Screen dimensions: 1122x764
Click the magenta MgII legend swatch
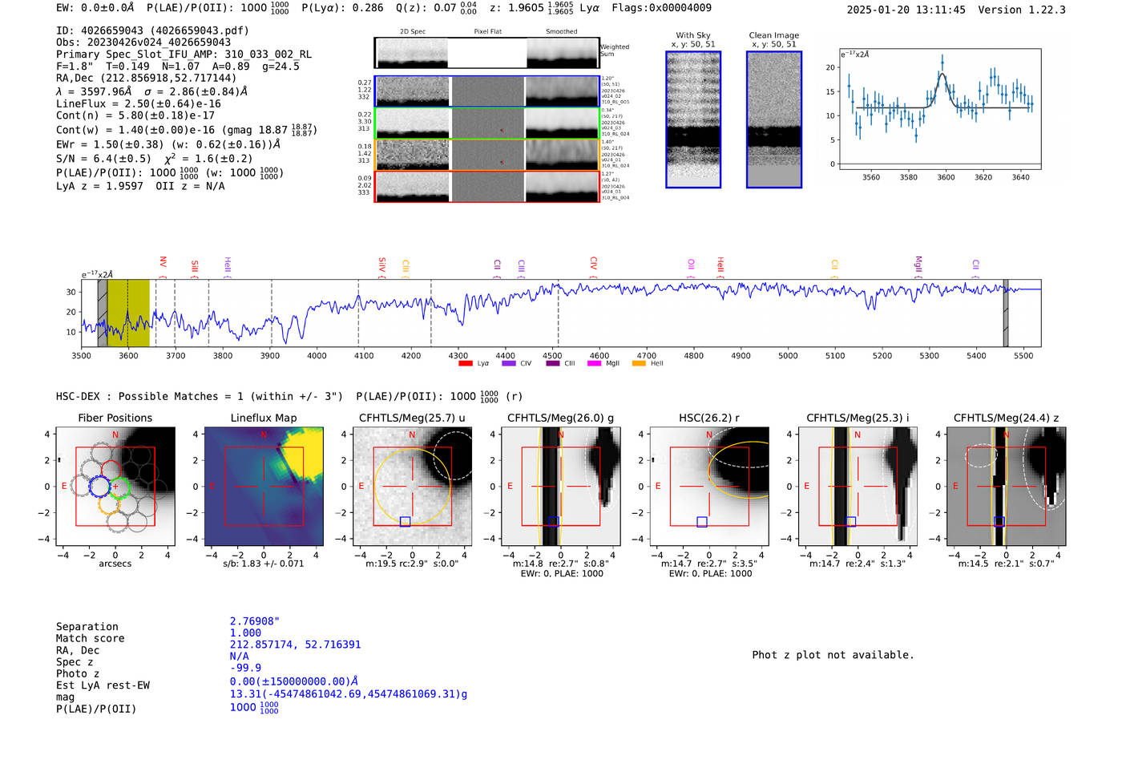point(595,363)
